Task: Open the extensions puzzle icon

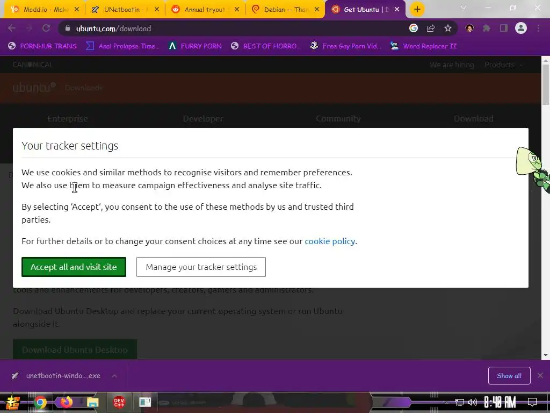Action: tap(487, 29)
